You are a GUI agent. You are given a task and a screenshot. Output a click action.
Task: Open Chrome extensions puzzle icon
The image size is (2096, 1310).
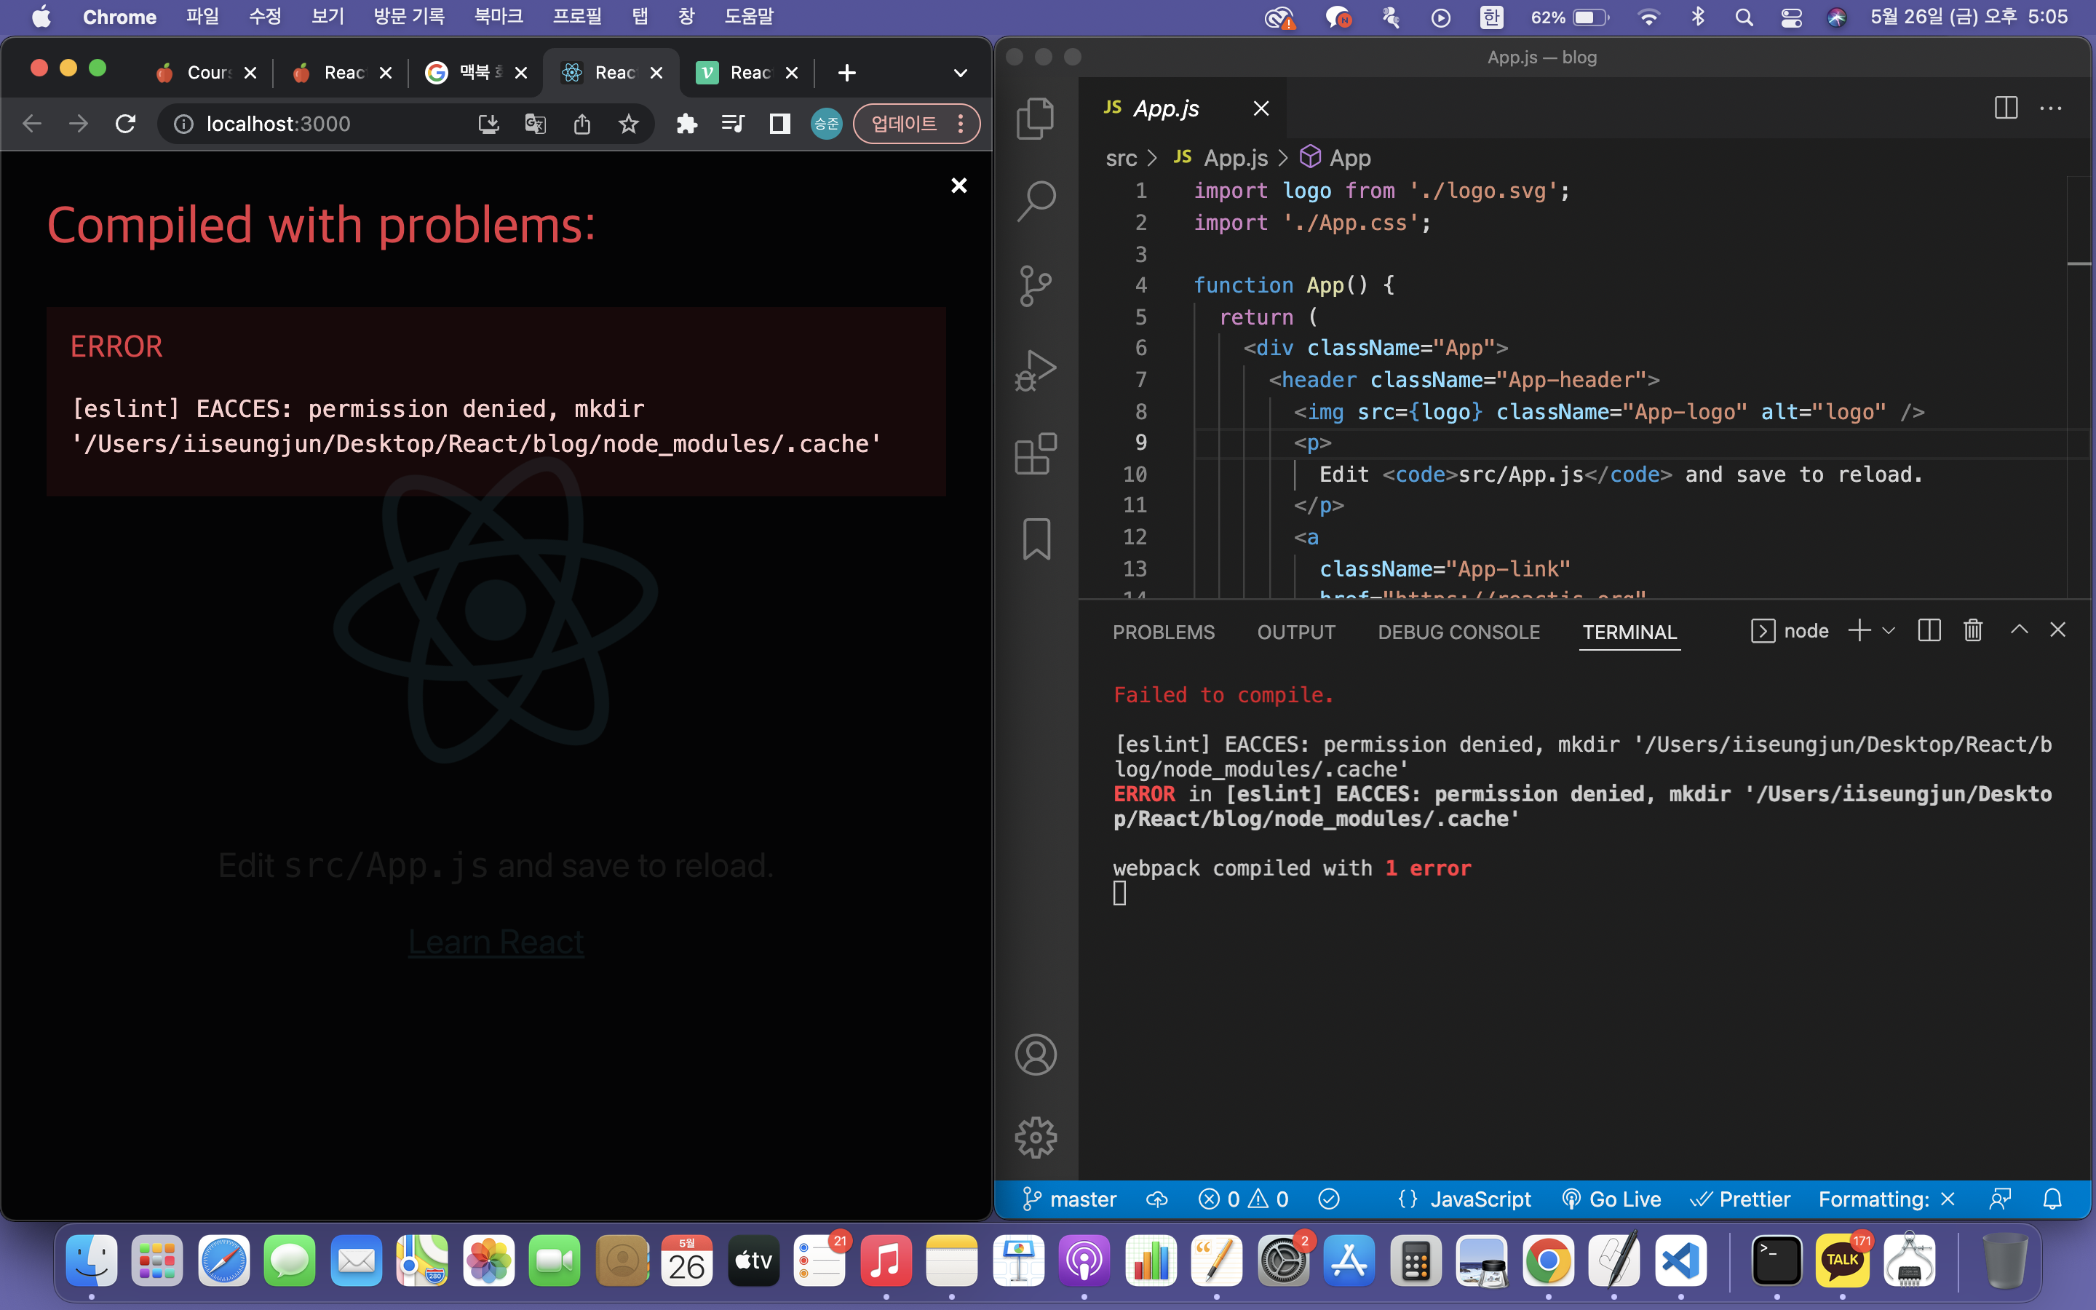point(687,124)
